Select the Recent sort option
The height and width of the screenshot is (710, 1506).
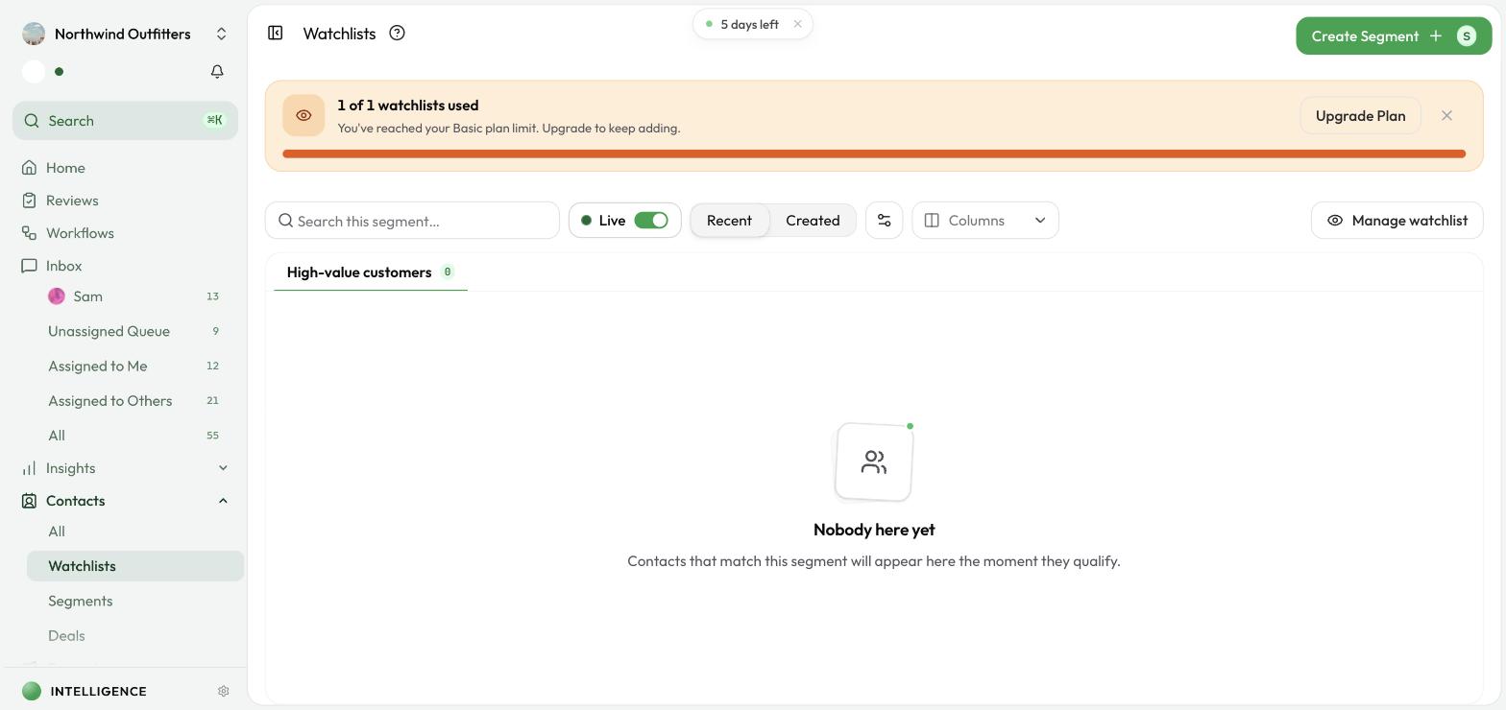point(729,221)
